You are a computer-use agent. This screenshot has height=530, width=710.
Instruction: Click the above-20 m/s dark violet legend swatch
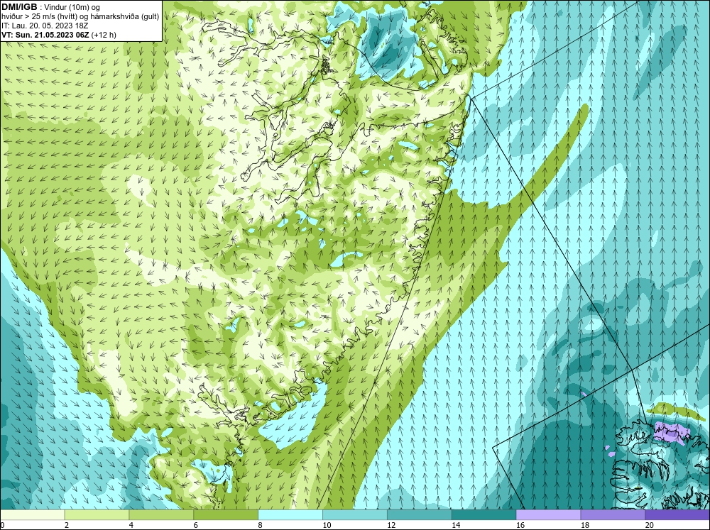(677, 515)
